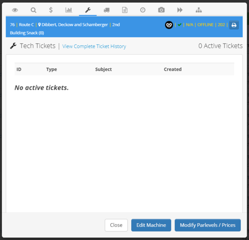Click the Close button

tap(116, 225)
